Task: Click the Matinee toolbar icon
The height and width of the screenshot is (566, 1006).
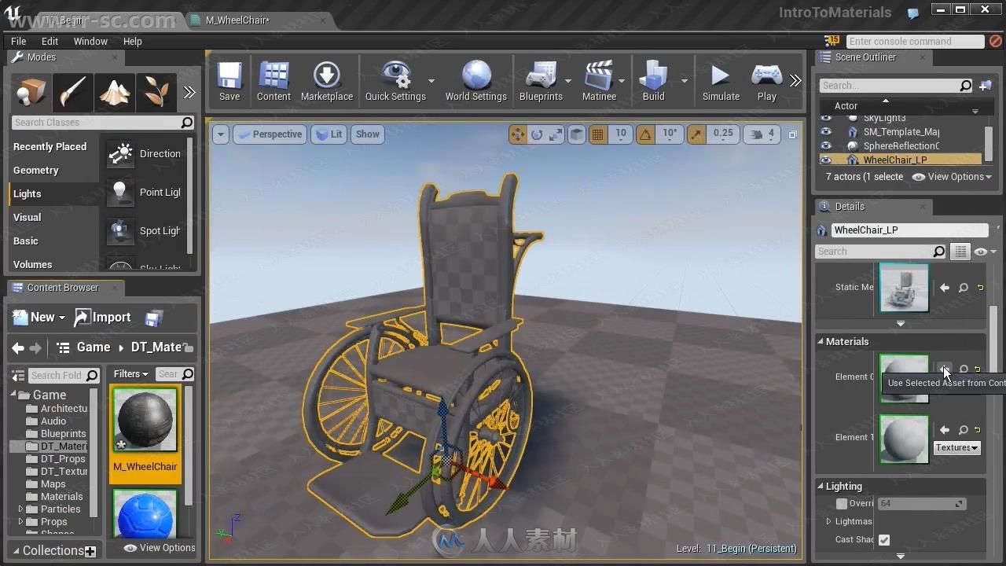Action: pyautogui.click(x=599, y=82)
